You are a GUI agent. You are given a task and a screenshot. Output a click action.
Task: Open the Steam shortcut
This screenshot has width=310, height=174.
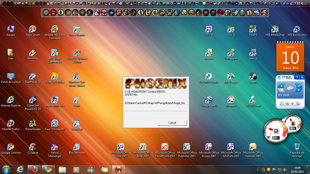(253, 78)
